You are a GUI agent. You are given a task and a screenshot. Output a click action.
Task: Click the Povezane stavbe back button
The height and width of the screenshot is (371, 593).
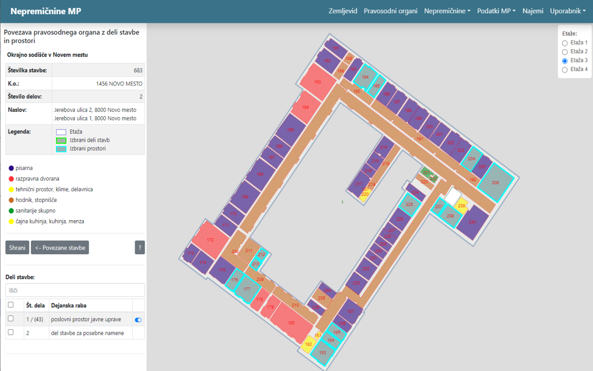pyautogui.click(x=60, y=248)
